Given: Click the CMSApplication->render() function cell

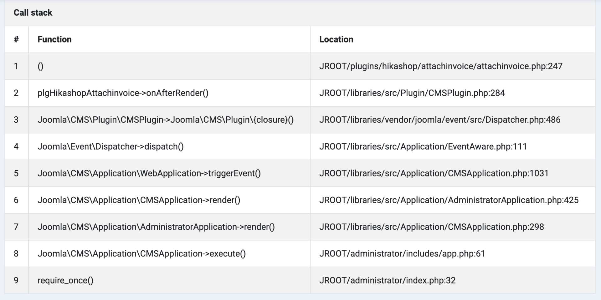Looking at the screenshot, I should pos(139,200).
